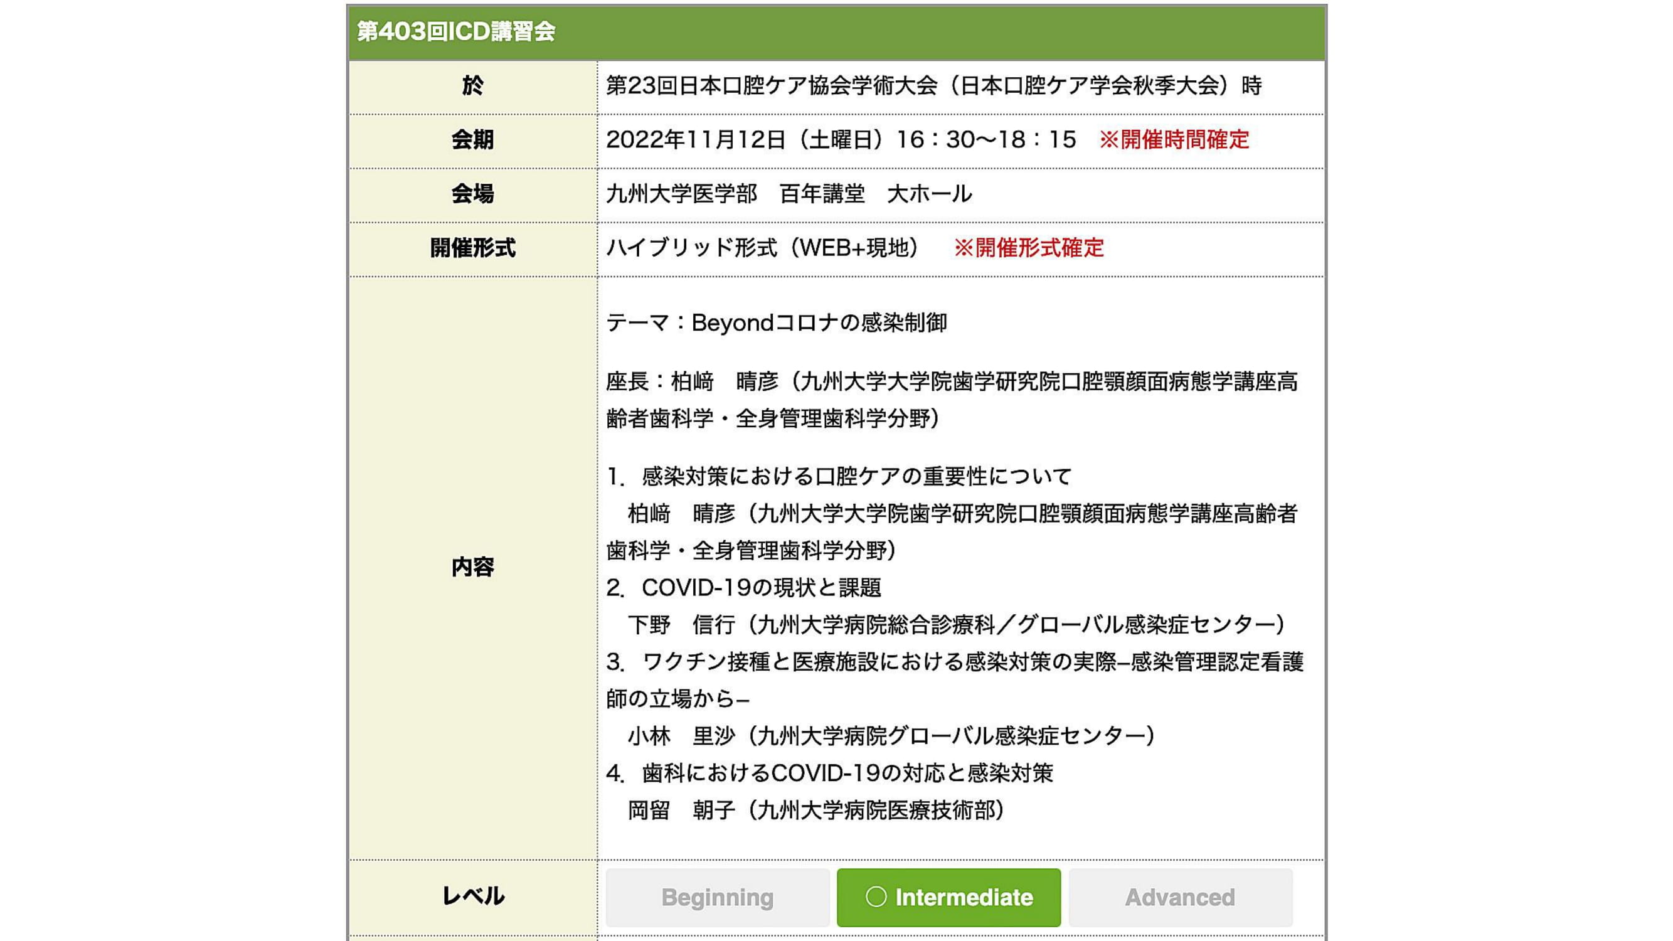
Task: Select the Beginning level button
Action: point(717,897)
